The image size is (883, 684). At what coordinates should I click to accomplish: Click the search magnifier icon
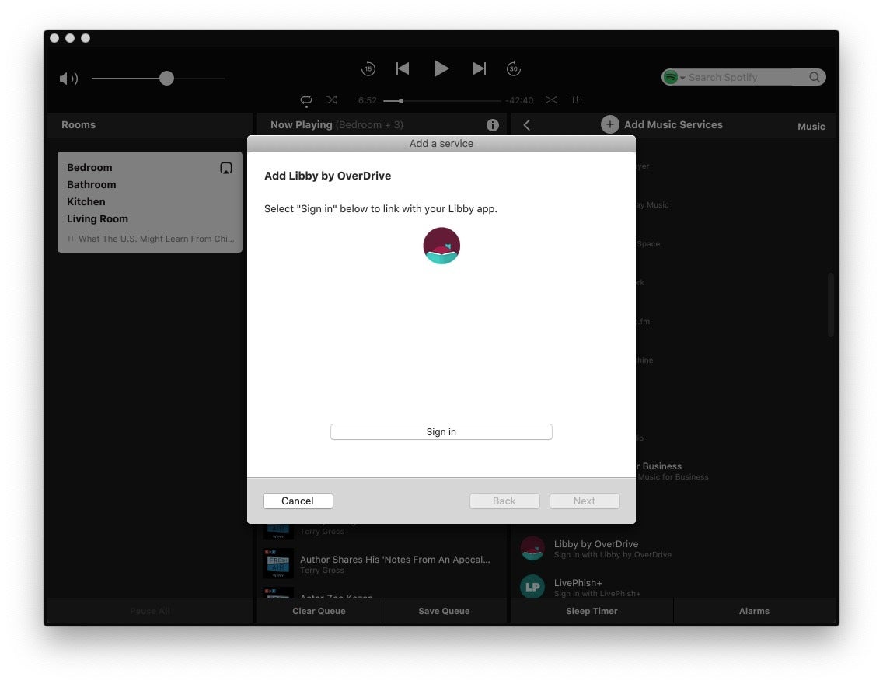tap(815, 77)
